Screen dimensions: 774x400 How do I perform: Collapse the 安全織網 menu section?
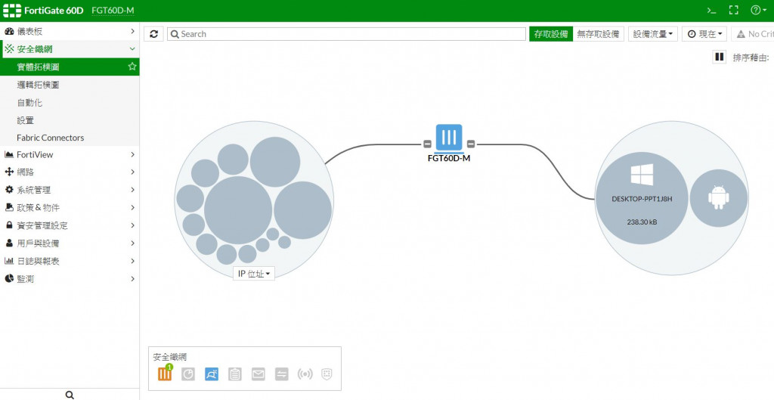pyautogui.click(x=70, y=49)
